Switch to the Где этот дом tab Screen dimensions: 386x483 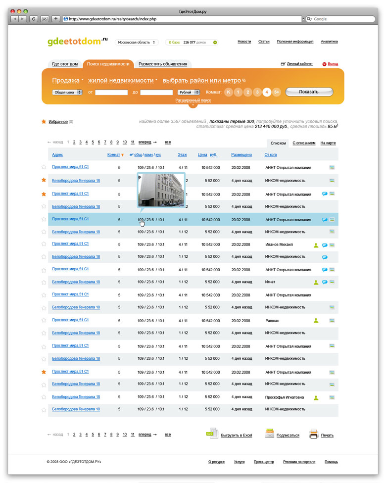(x=65, y=64)
